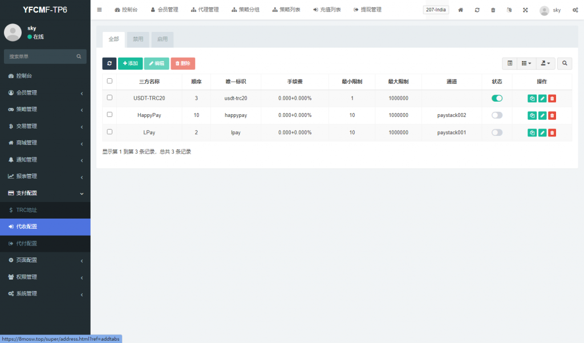
Task: Click the dark table refresh button
Action: tap(109, 63)
